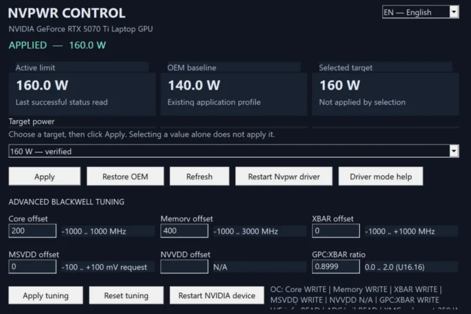The height and width of the screenshot is (314, 471).
Task: Click the Apply button
Action: [x=45, y=176]
